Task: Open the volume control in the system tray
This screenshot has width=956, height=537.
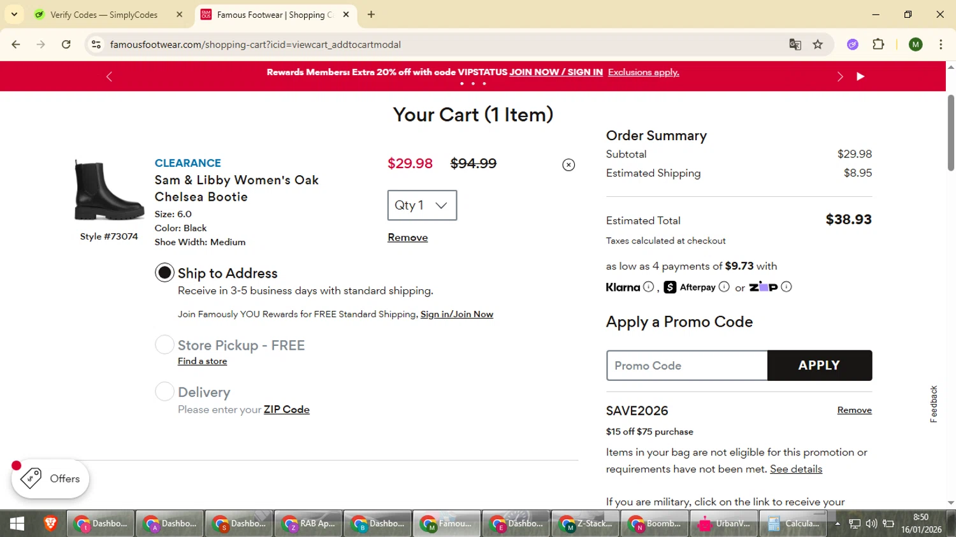Action: [871, 524]
